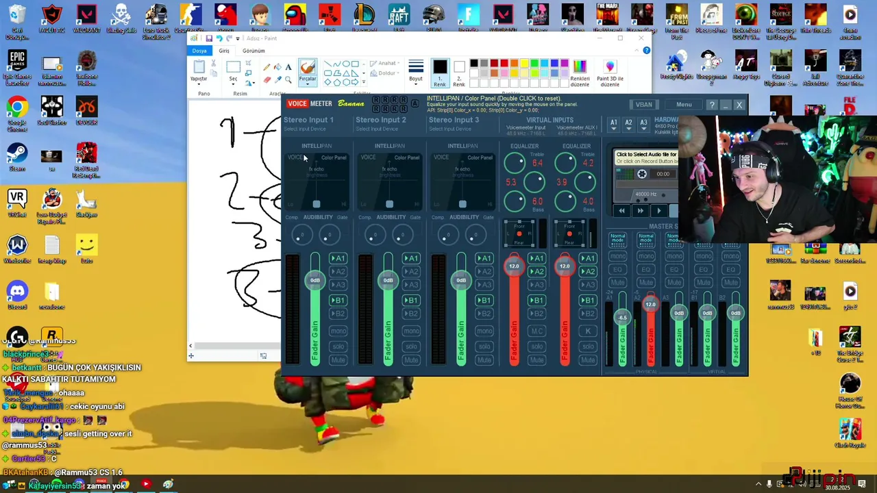Screen dimensions: 877x493
Task: Pick the yellow swatch in Paint palette
Action: [x=524, y=64]
